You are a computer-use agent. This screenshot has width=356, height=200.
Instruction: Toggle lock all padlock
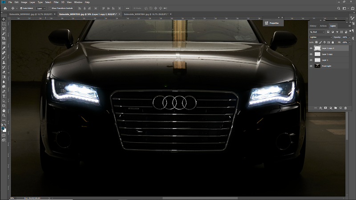(x=333, y=42)
